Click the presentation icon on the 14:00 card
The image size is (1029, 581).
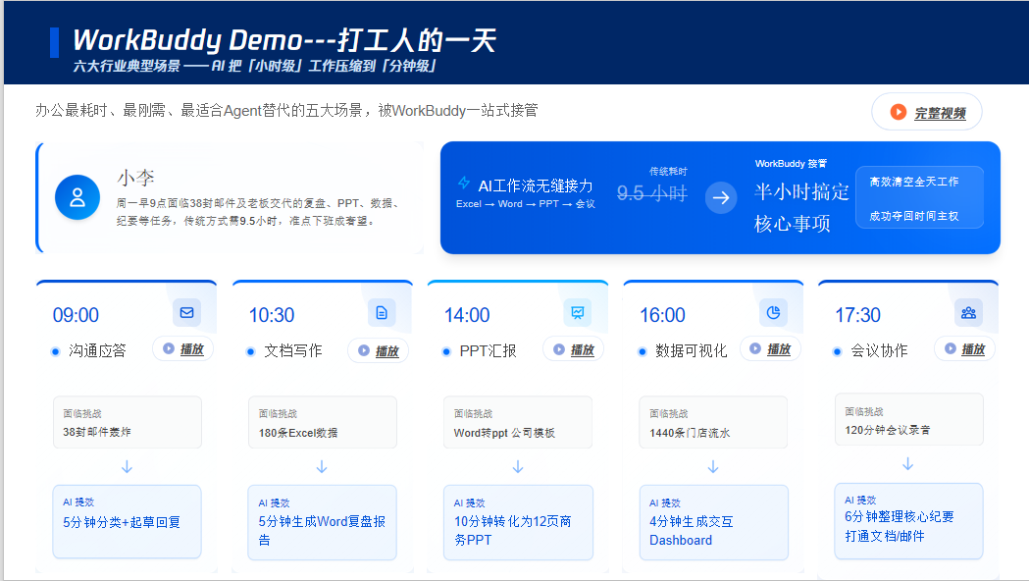pos(578,312)
